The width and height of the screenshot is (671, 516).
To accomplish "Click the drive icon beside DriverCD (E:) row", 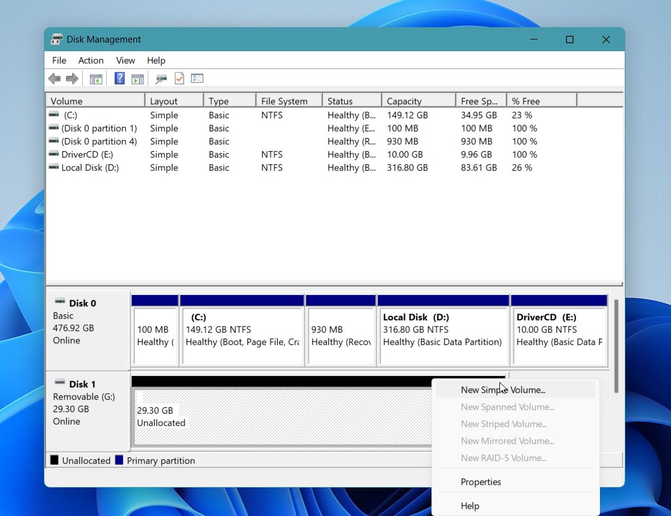I will 54,154.
